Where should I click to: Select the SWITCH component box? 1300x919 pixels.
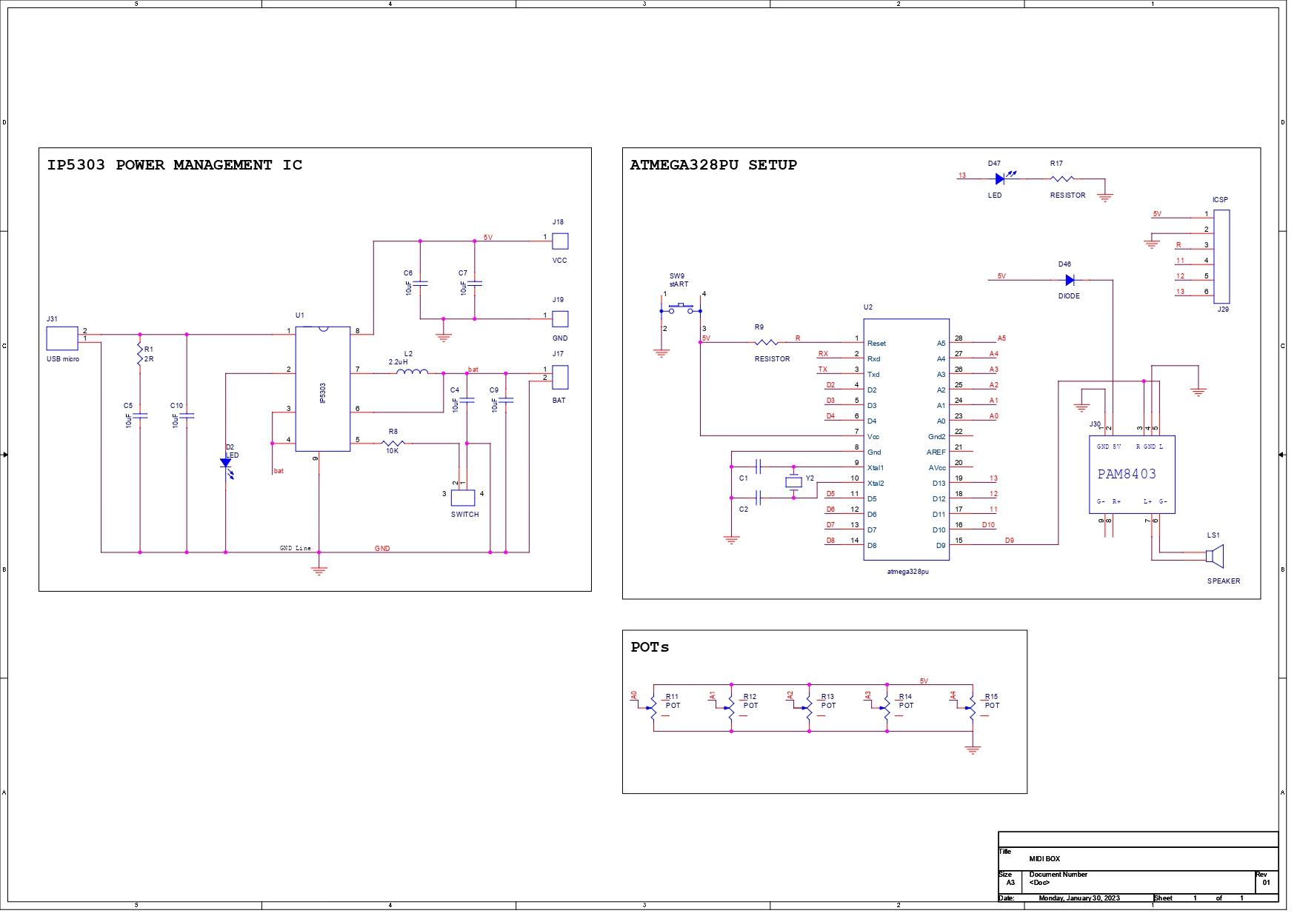(463, 498)
